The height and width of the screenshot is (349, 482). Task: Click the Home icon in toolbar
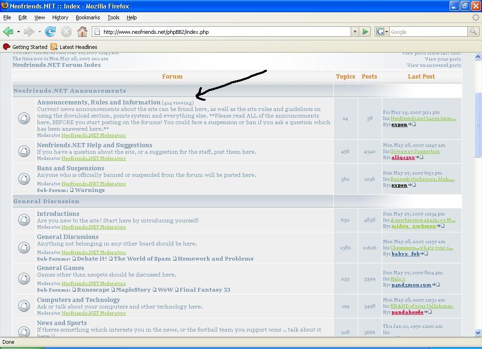pos(82,32)
